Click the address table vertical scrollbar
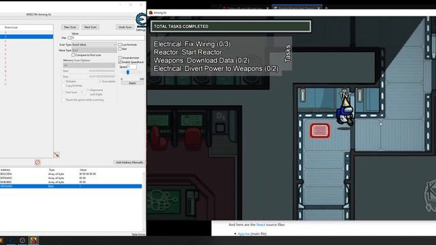 (x=144, y=201)
